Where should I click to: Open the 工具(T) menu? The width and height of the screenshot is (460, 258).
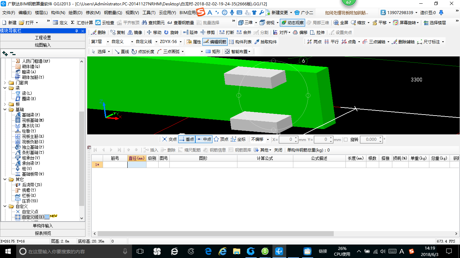pos(149,13)
